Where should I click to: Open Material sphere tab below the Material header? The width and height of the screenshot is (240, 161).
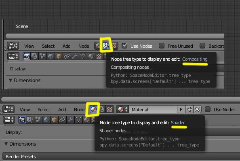[x=86, y=120]
